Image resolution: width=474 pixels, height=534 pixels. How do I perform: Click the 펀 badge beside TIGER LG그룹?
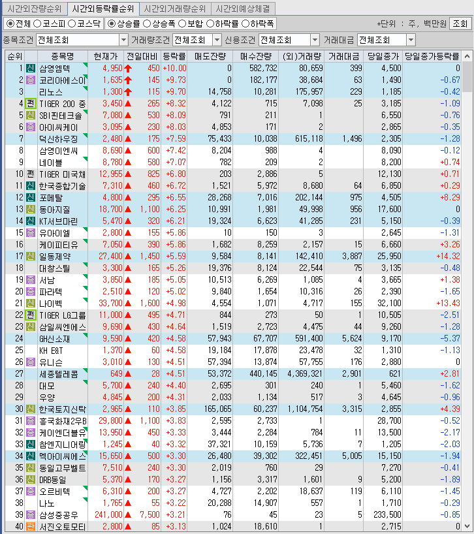31,315
